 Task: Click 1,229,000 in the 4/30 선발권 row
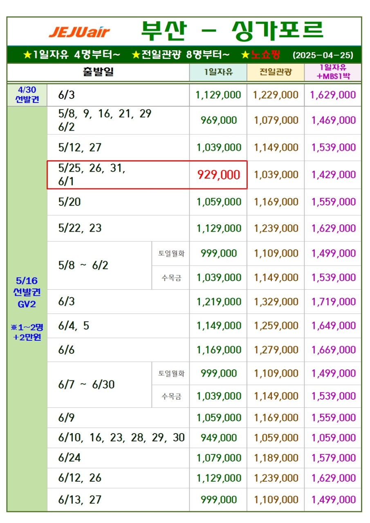(276, 95)
